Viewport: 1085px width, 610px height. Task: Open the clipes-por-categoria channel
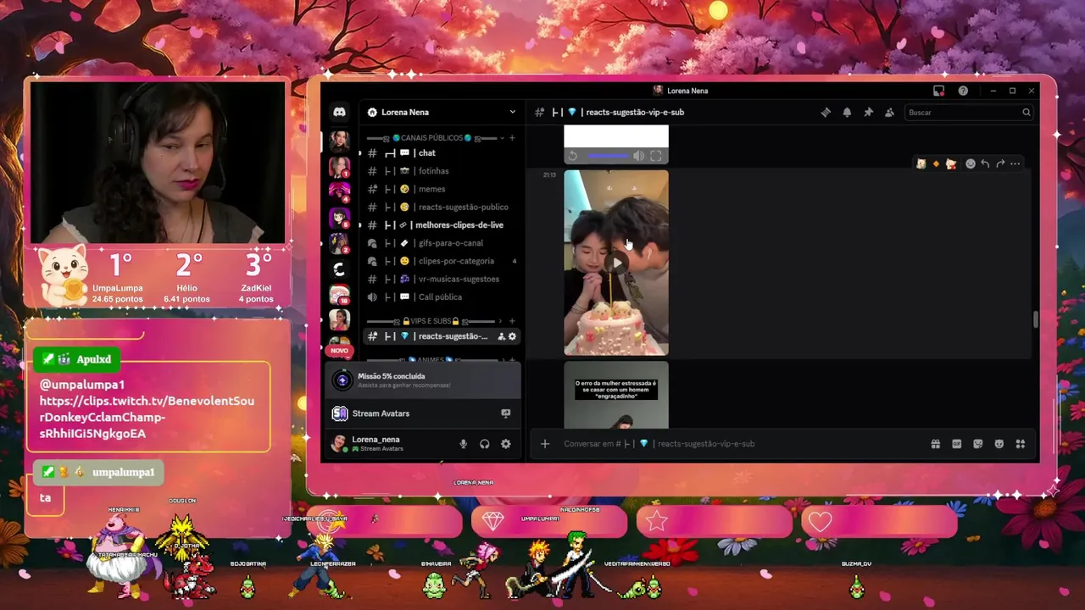tap(442, 261)
